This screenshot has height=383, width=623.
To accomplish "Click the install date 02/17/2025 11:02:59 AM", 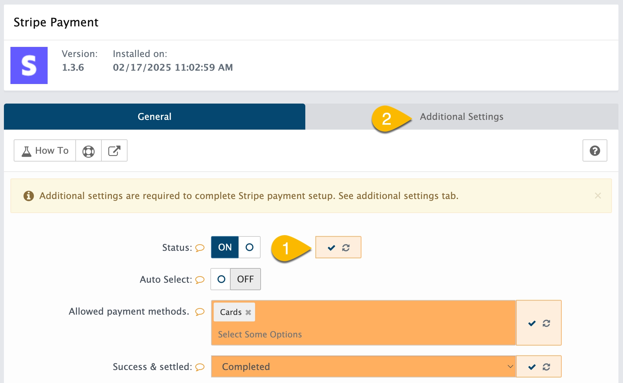I will (x=173, y=67).
